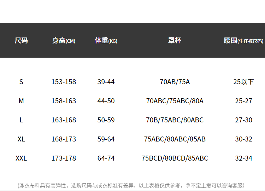The image size is (265, 191).
Task: Click weight value 59-64
Action: point(106,139)
